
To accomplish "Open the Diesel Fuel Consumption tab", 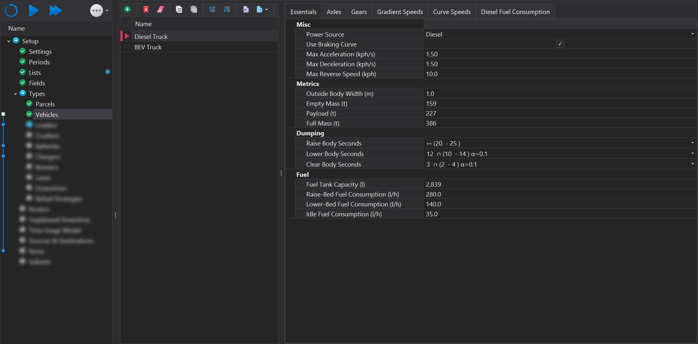I will 515,12.
